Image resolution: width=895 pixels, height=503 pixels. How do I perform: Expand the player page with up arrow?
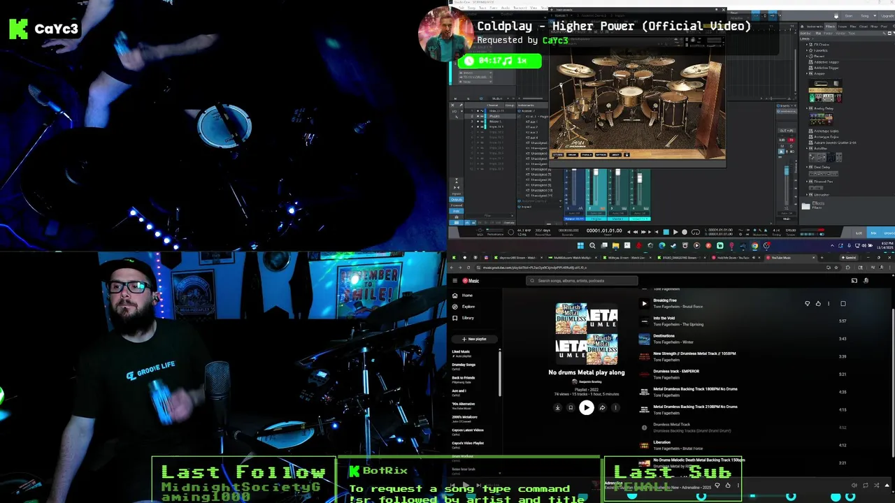[x=887, y=485]
